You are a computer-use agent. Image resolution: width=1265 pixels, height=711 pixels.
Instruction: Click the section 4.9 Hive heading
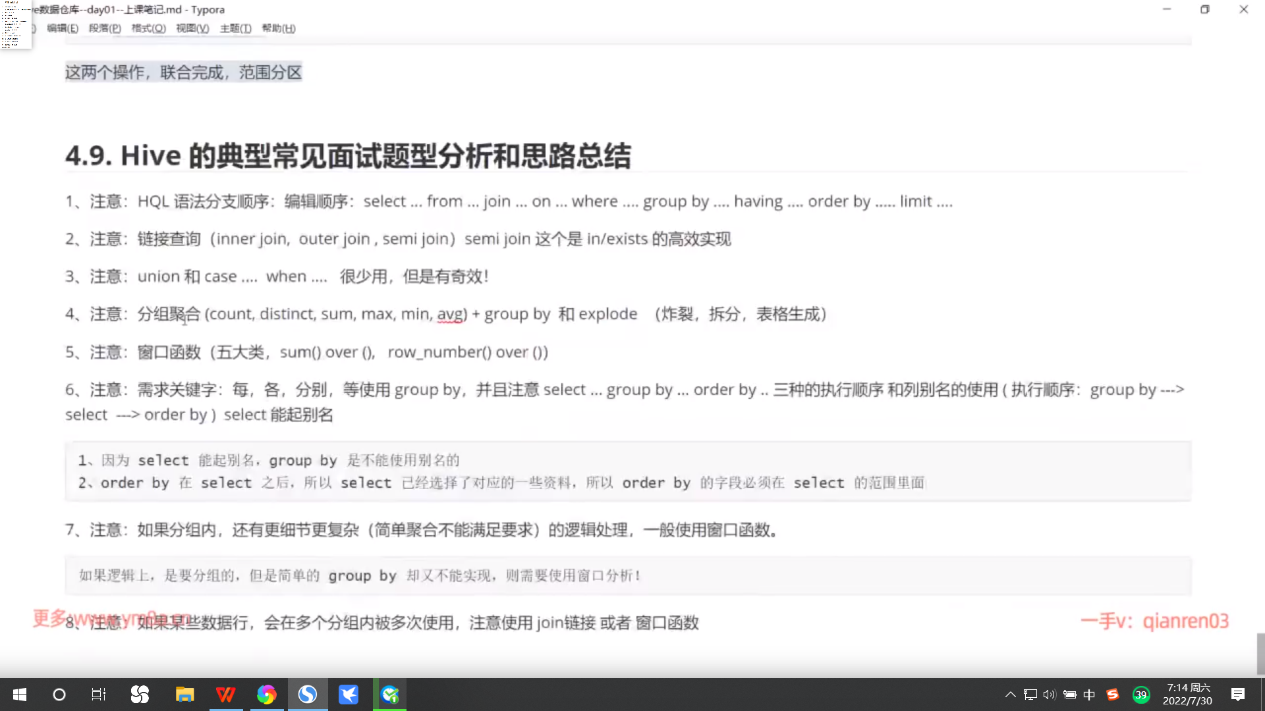pos(348,156)
